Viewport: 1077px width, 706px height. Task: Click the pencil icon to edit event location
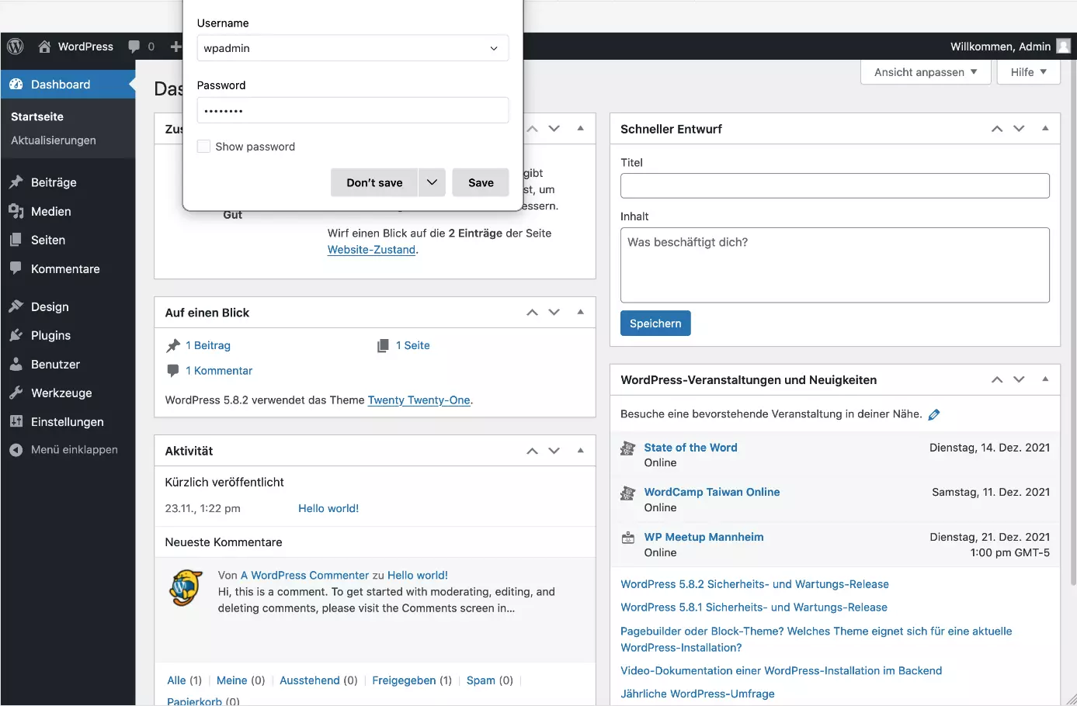pyautogui.click(x=934, y=414)
